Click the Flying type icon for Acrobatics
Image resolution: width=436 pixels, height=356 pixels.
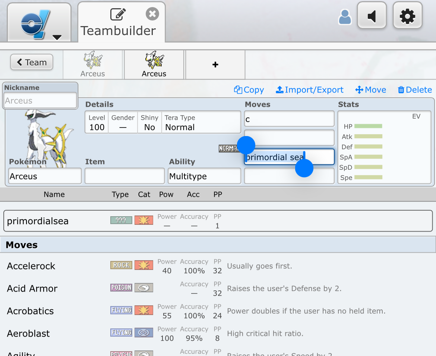click(121, 310)
